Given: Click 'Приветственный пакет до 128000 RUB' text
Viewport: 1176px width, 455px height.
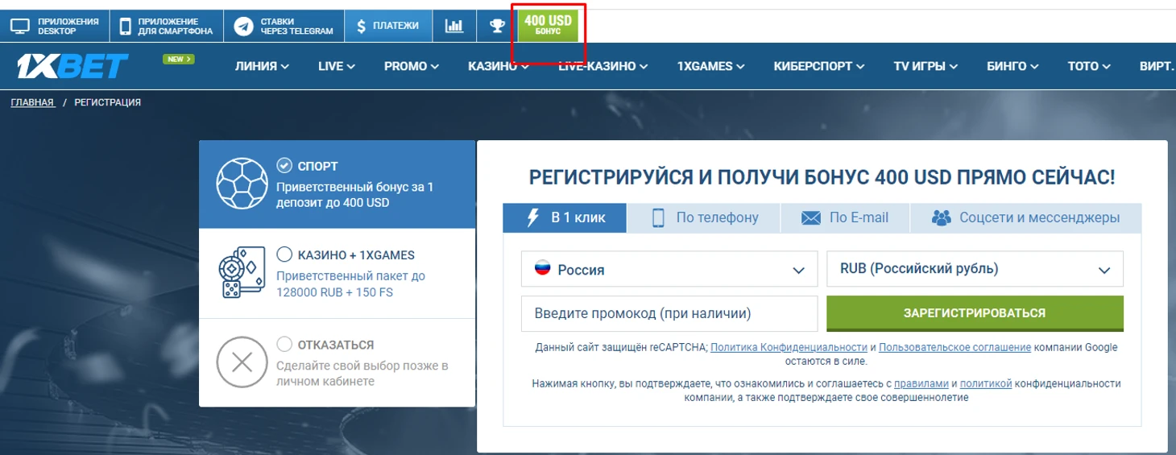Looking at the screenshot, I should (x=351, y=283).
